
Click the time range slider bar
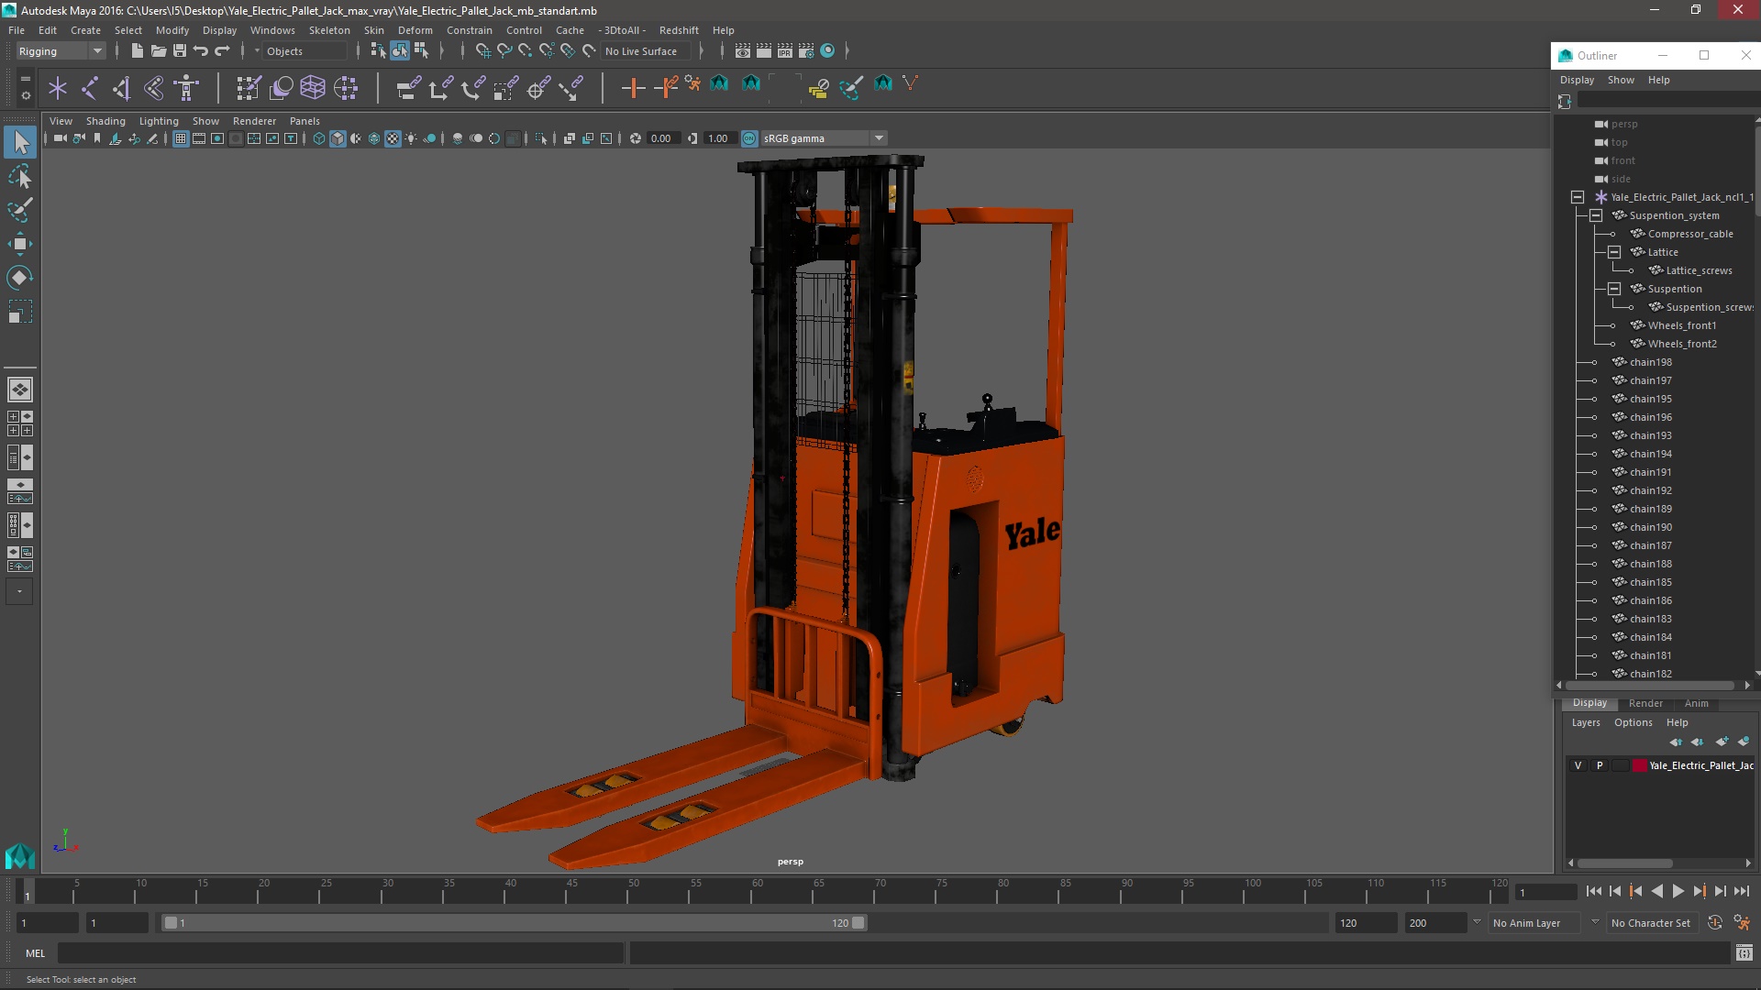tap(515, 923)
